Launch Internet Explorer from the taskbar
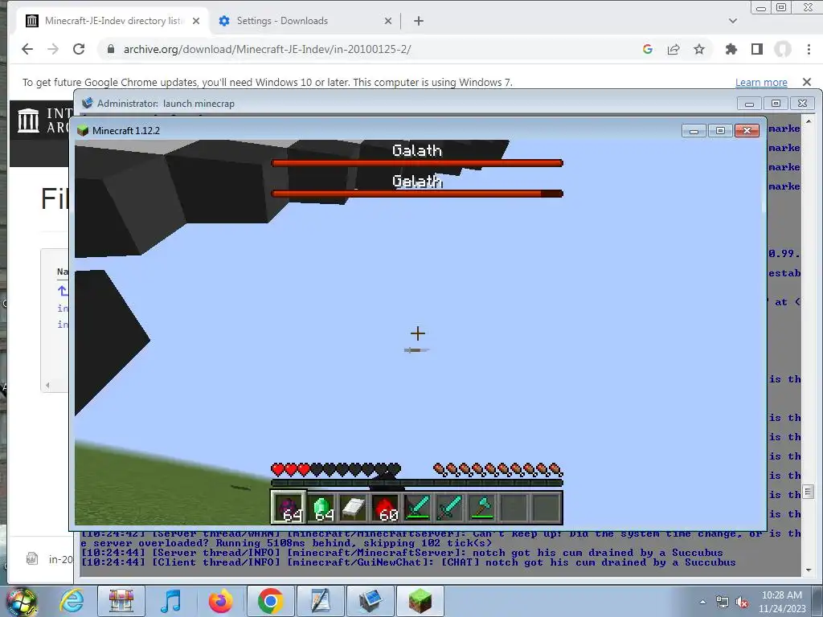Screen dimensions: 823x617 tap(72, 601)
